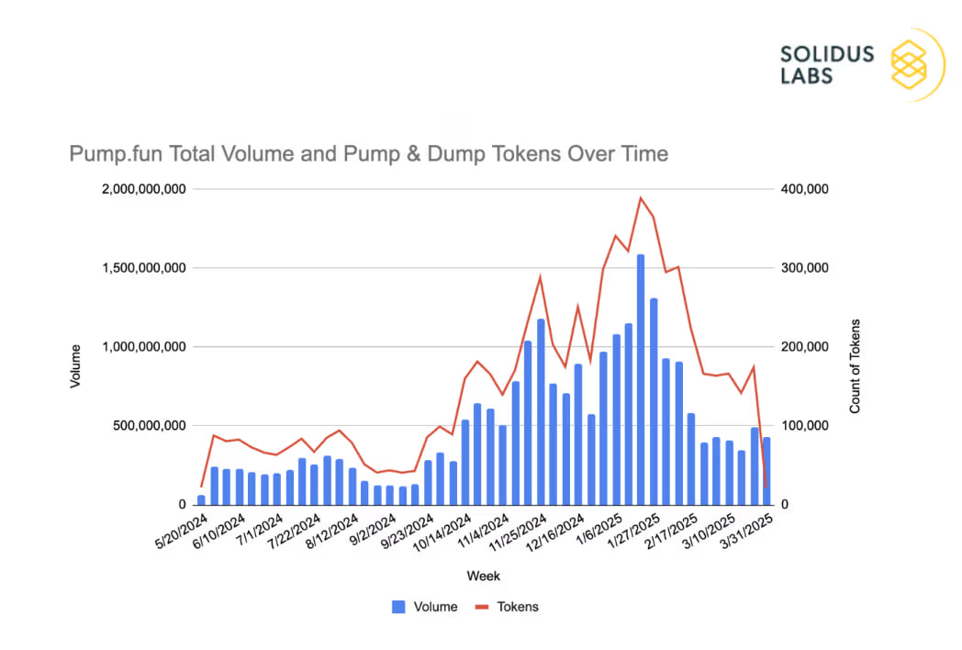Click the blue Volume legend square
The height and width of the screenshot is (650, 962).
[400, 607]
